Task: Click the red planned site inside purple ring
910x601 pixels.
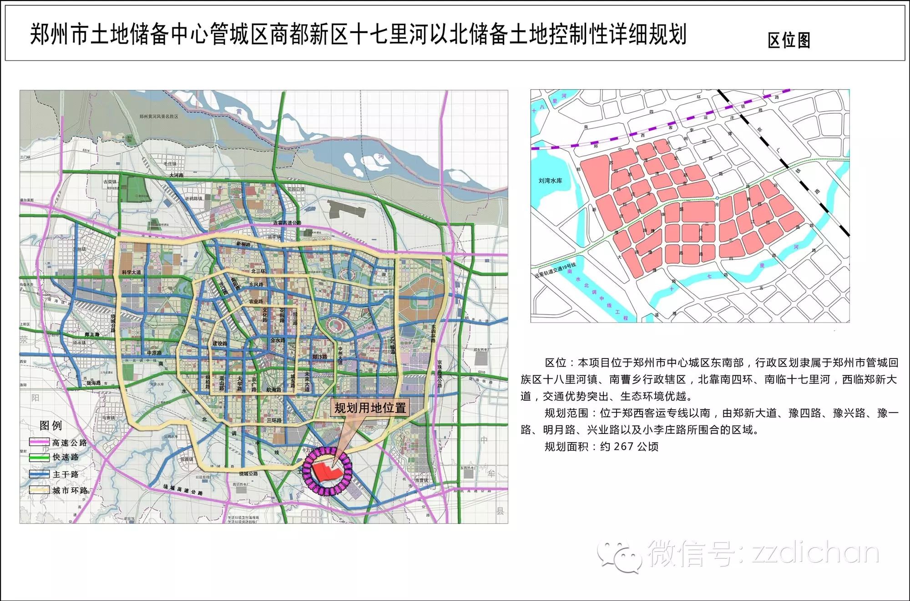Action: click(327, 473)
